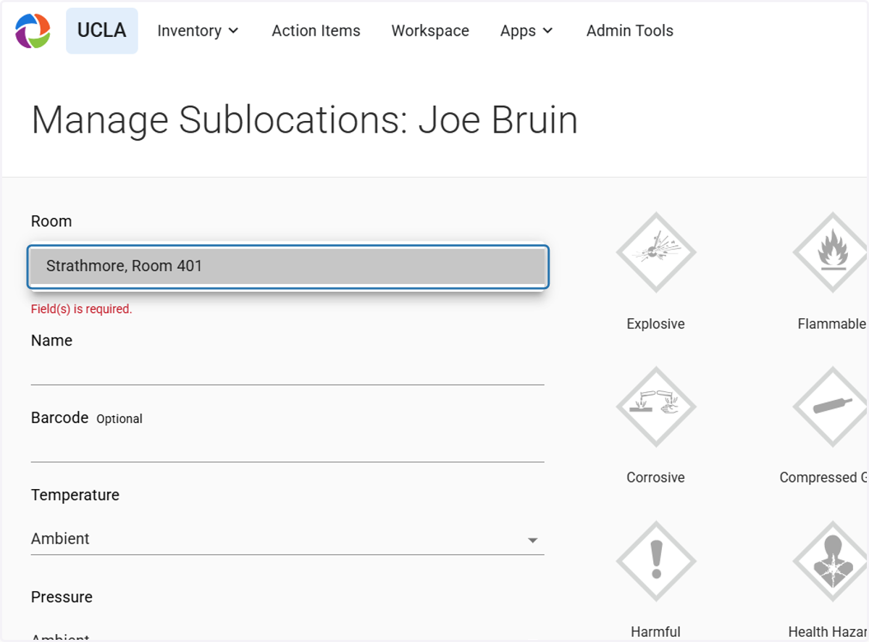This screenshot has width=869, height=642.
Task: Expand the Apps menu
Action: [x=526, y=30]
